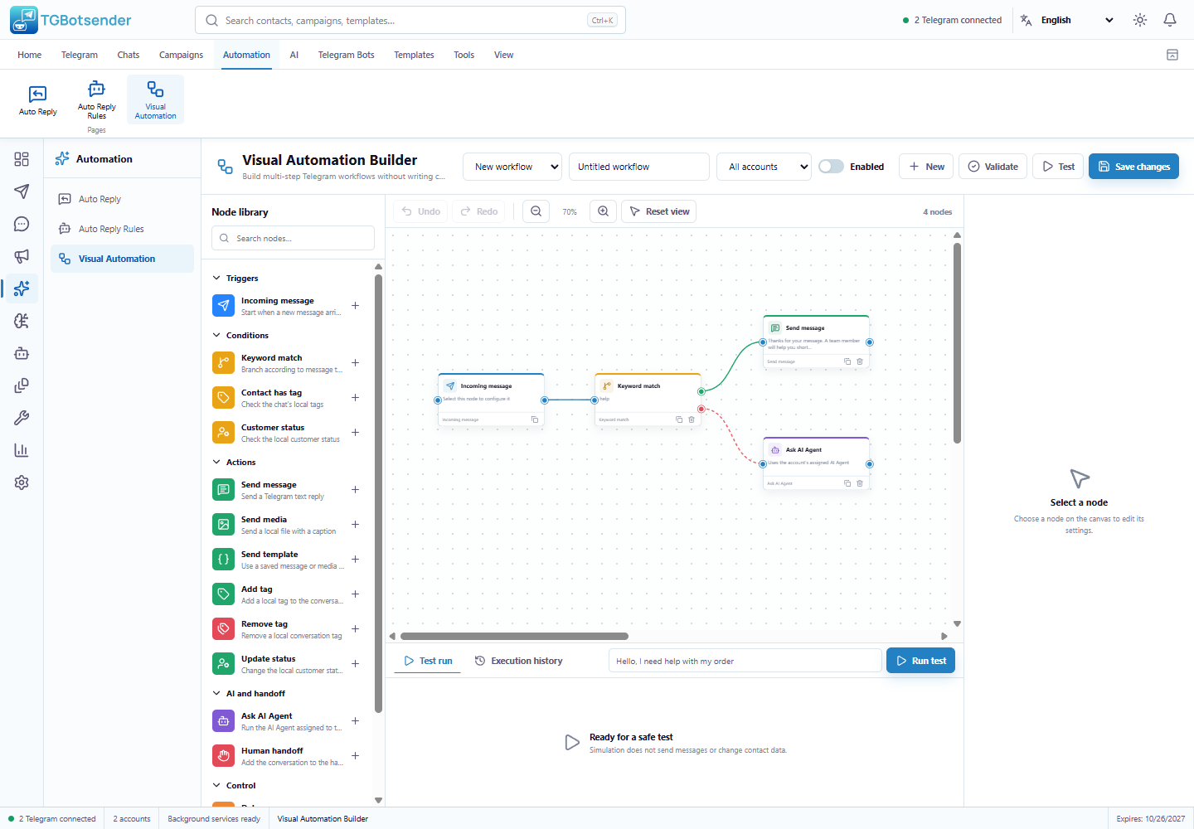The height and width of the screenshot is (829, 1194).
Task: Switch to the Execution history tab
Action: coord(519,661)
